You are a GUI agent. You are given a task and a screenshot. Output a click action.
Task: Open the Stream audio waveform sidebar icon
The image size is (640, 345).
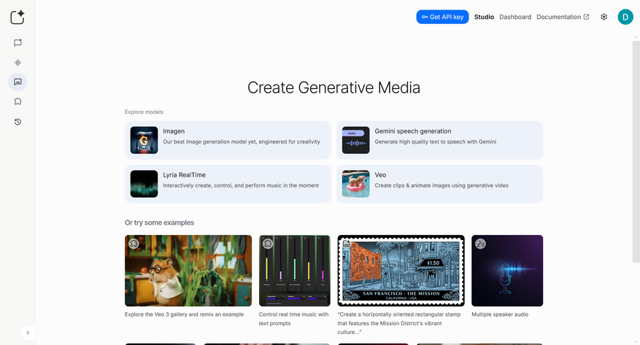pyautogui.click(x=18, y=63)
